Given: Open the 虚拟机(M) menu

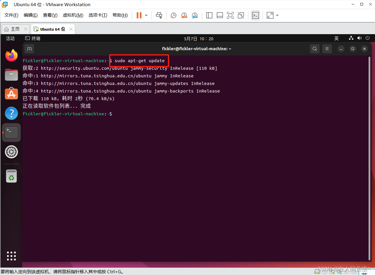Looking at the screenshot, I should click(x=73, y=15).
